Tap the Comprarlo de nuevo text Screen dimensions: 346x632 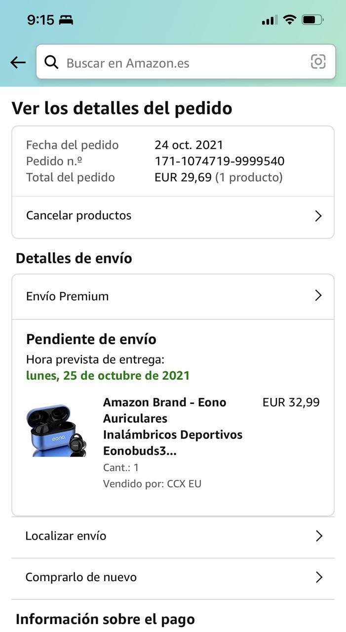81,577
